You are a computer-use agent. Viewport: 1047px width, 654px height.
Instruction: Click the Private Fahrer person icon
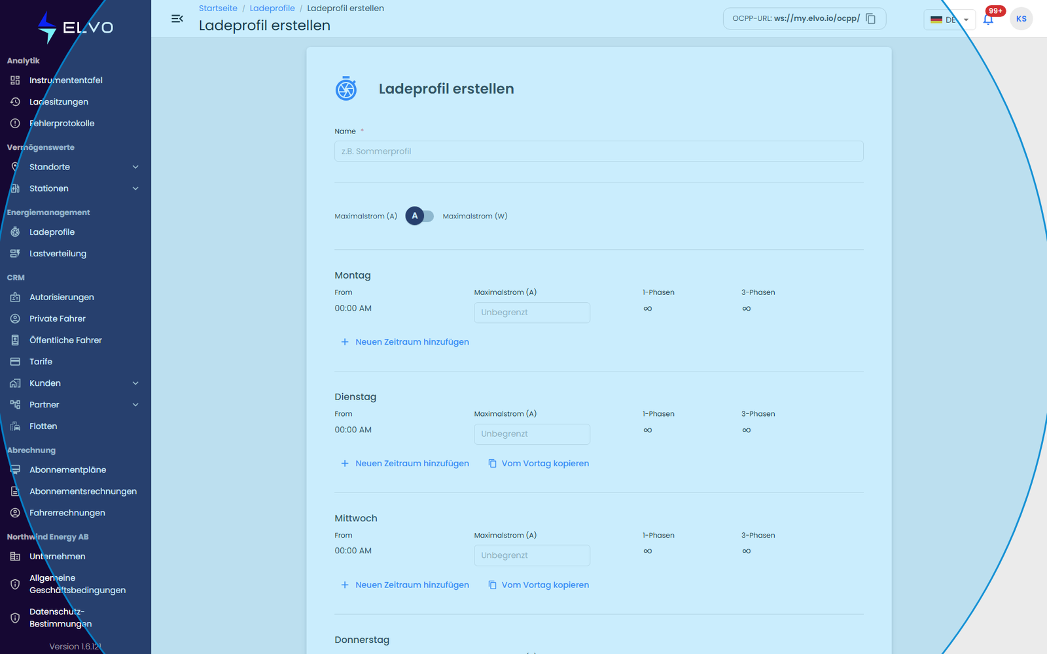15,319
